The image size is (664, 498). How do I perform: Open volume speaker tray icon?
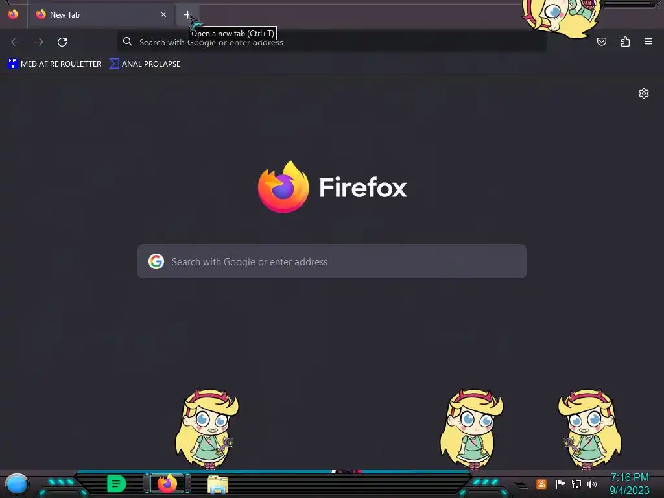592,484
